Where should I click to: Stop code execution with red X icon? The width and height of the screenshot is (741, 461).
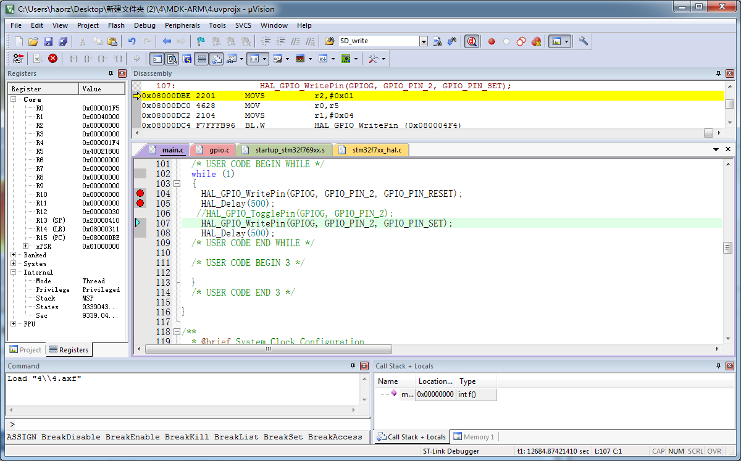(53, 59)
